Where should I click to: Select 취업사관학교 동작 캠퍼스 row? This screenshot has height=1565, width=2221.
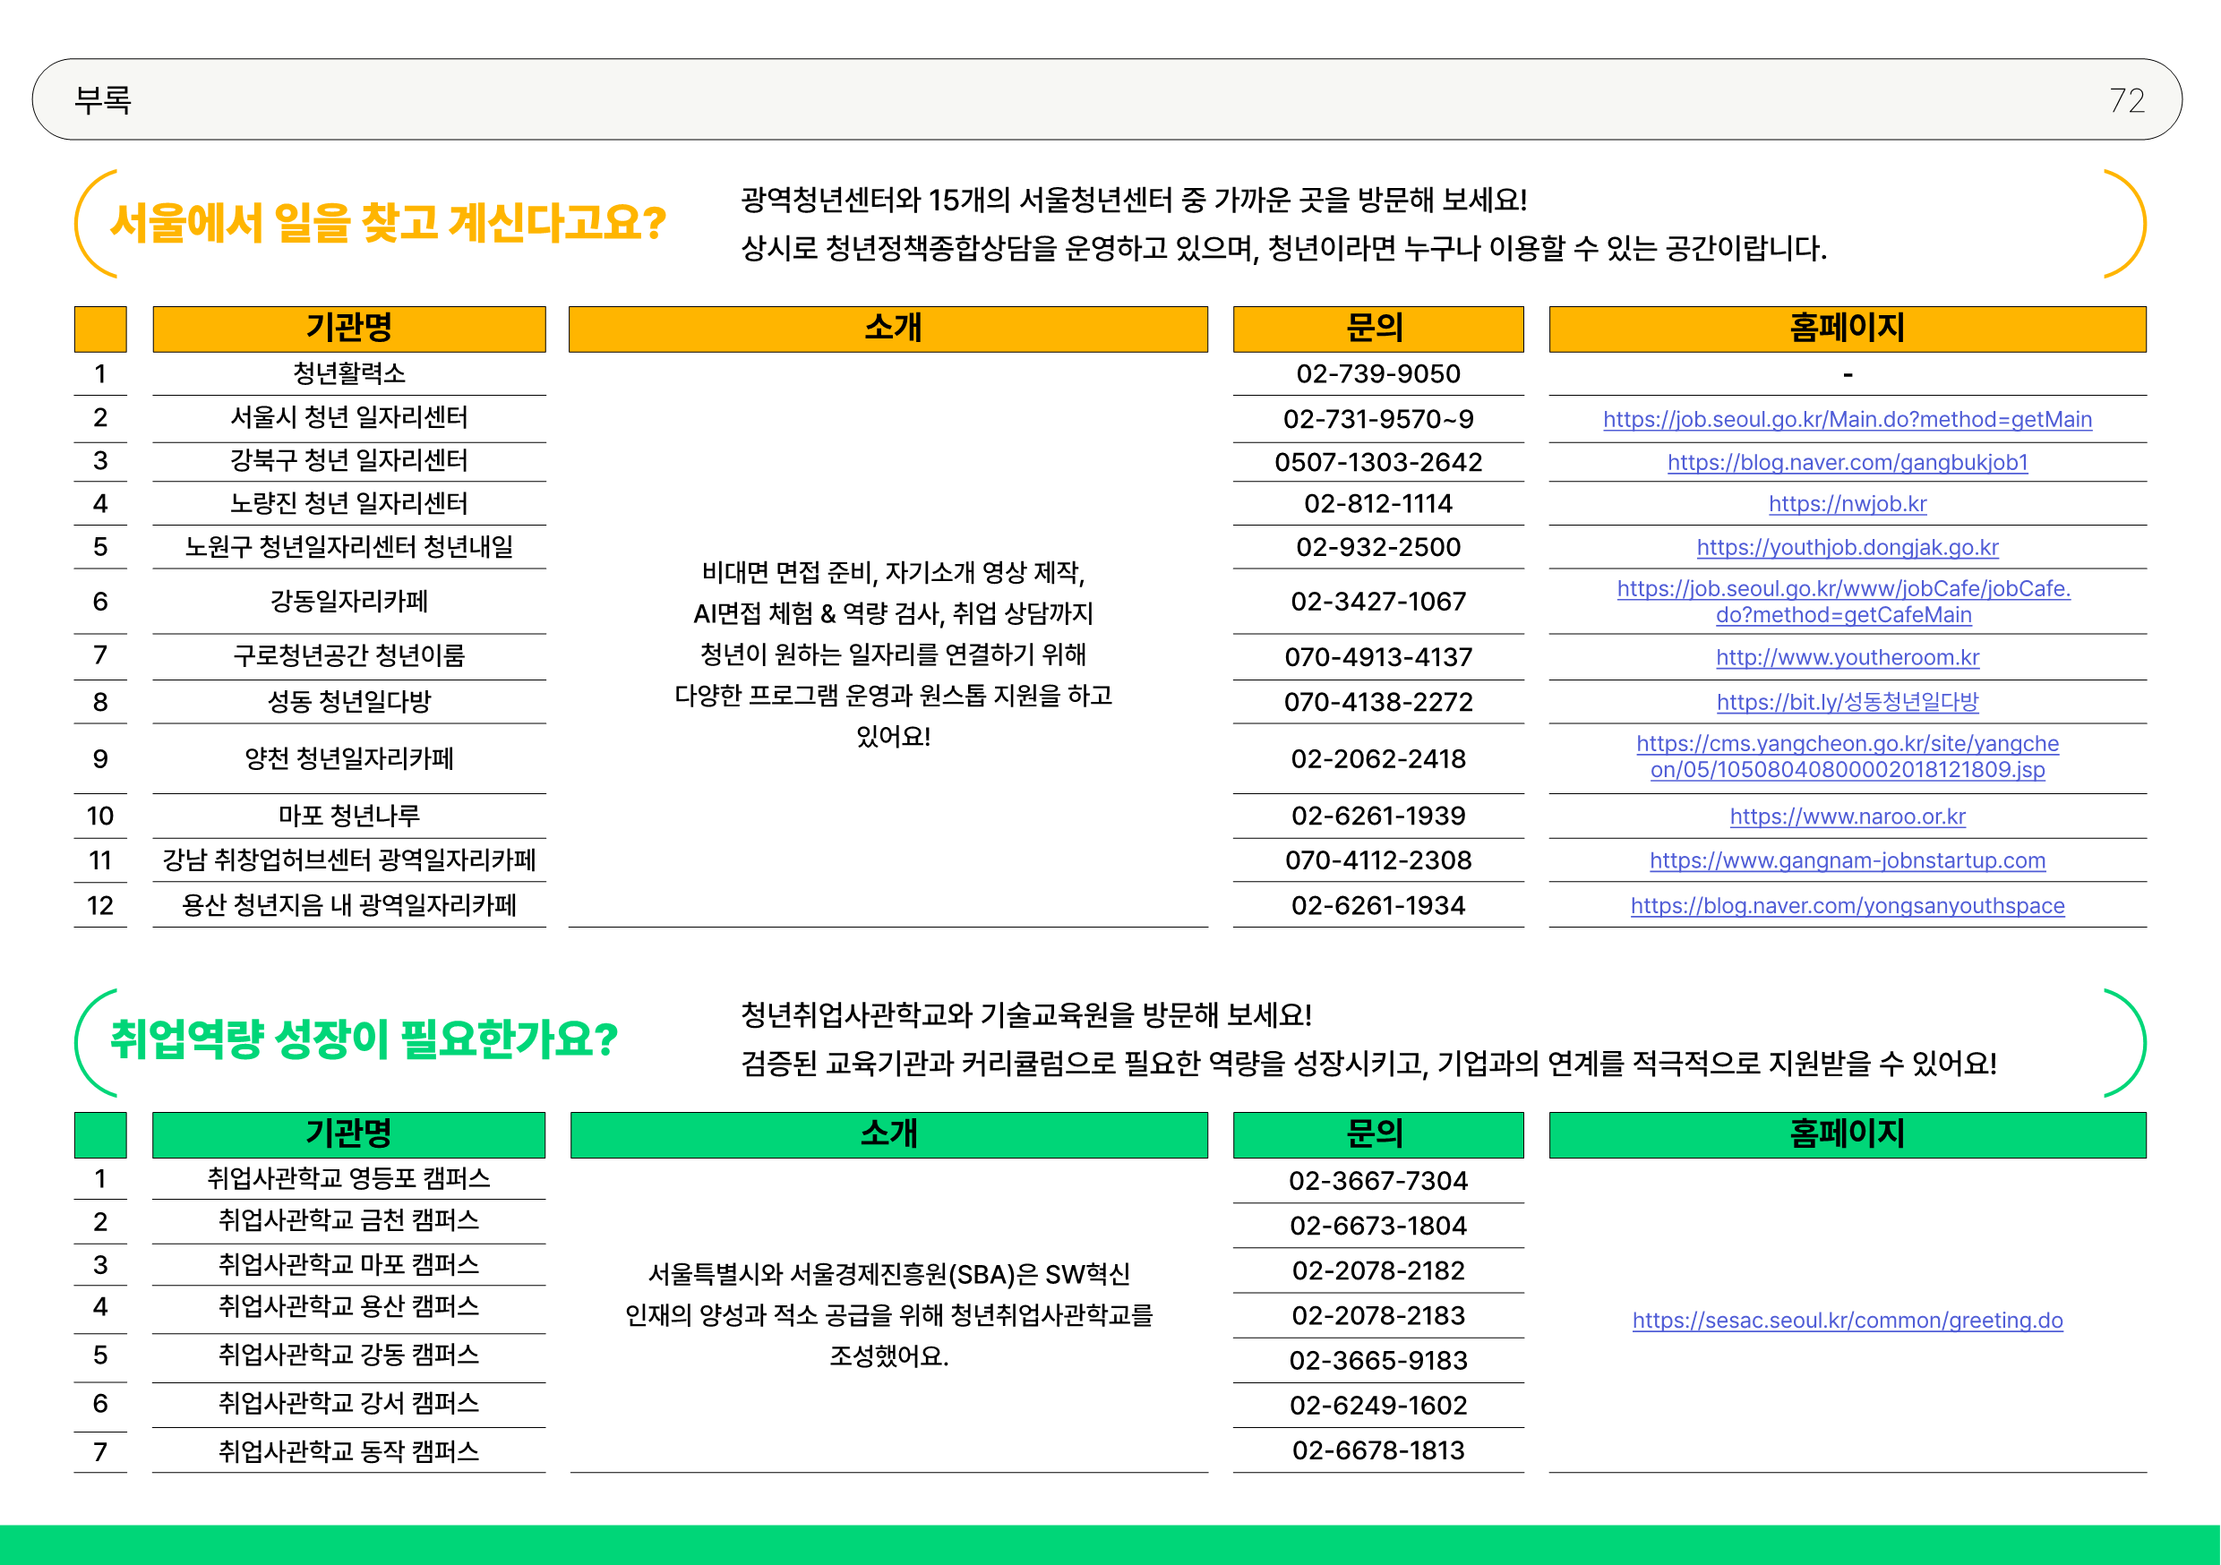348,1452
